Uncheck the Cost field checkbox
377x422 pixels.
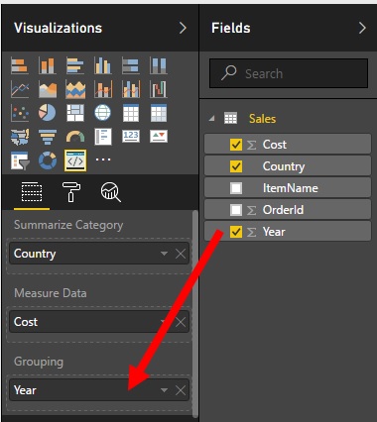[236, 145]
